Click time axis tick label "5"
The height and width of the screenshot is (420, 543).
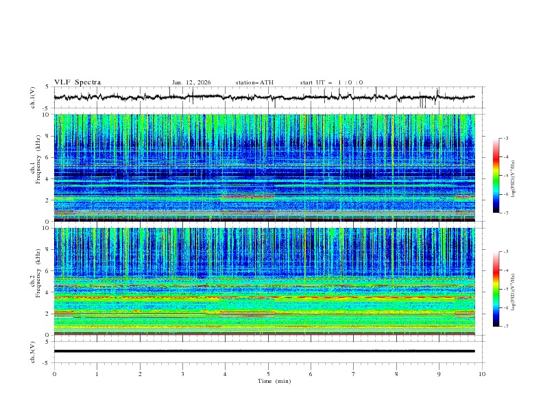(x=268, y=374)
